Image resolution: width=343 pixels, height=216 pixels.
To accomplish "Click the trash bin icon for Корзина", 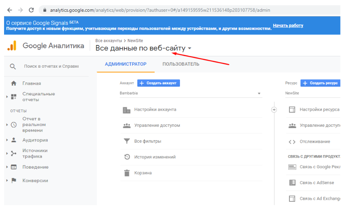I will (x=127, y=173).
